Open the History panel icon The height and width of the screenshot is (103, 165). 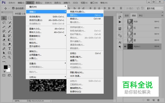click(120, 17)
